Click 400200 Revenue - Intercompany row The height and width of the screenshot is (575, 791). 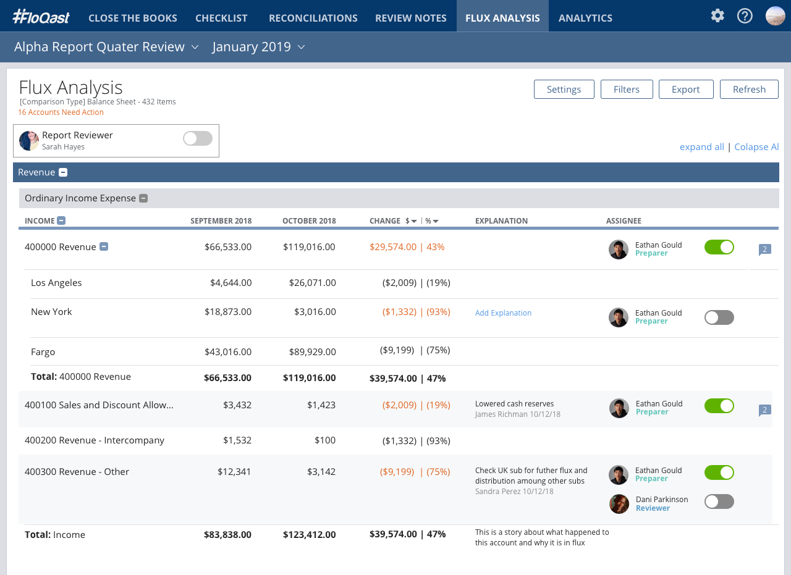(x=95, y=440)
